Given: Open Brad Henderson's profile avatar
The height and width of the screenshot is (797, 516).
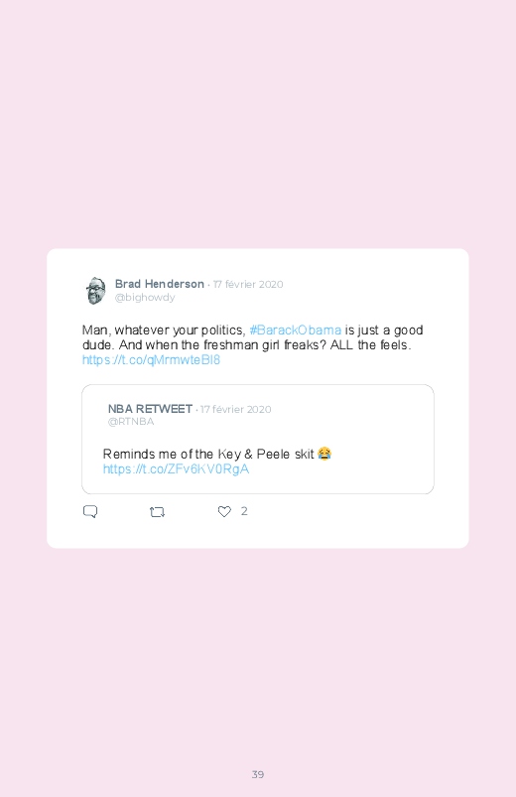Looking at the screenshot, I should [95, 291].
